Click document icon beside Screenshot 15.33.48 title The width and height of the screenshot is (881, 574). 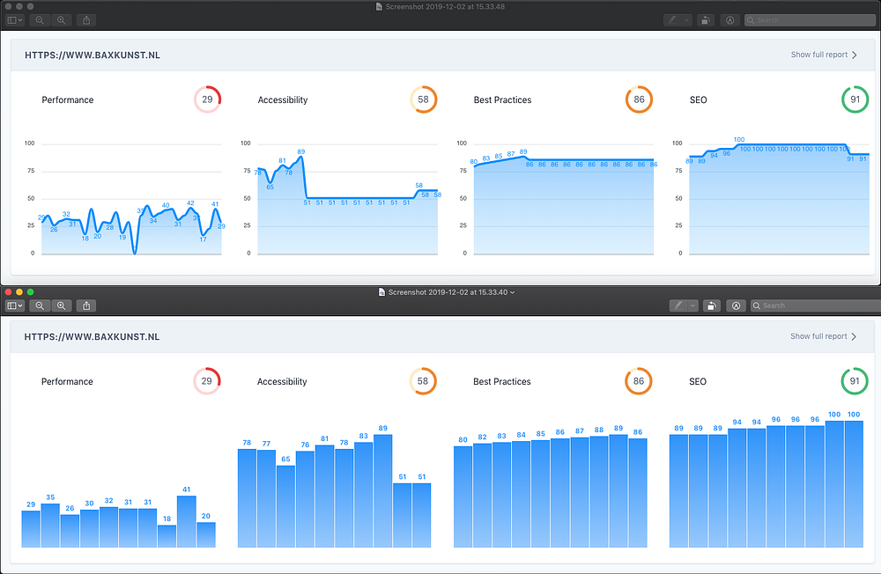tap(379, 7)
